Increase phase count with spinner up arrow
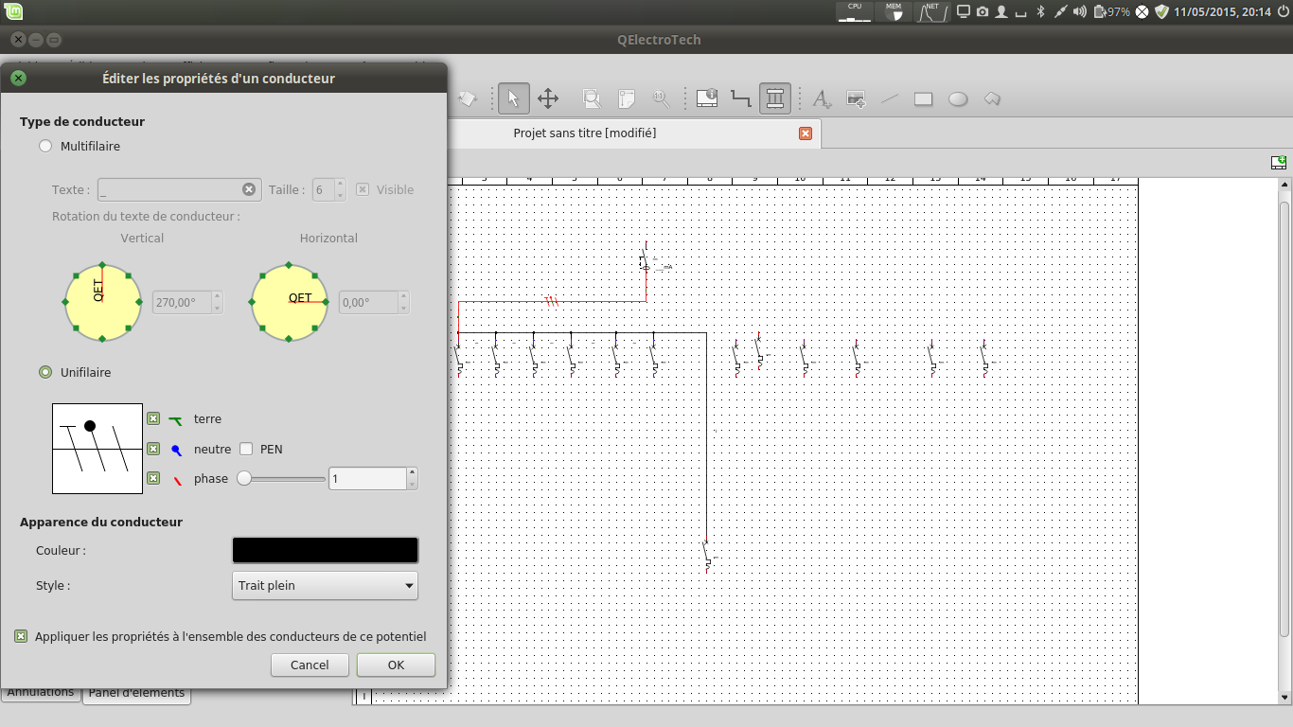Viewport: 1293px width, 727px height. pos(411,472)
